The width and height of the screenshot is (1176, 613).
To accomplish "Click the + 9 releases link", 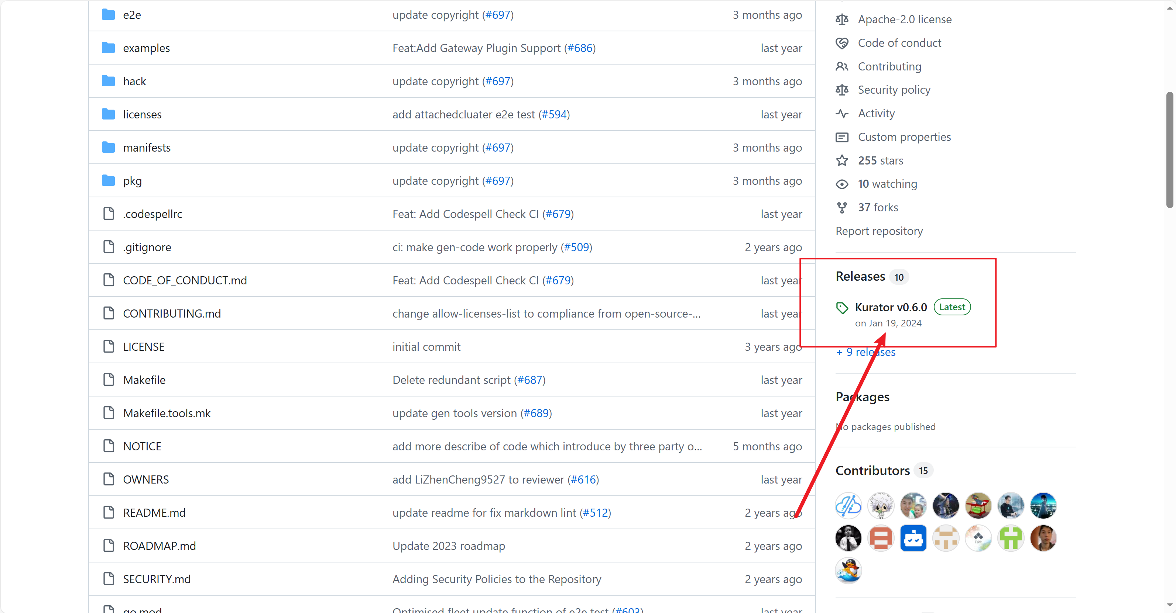I will (x=865, y=352).
